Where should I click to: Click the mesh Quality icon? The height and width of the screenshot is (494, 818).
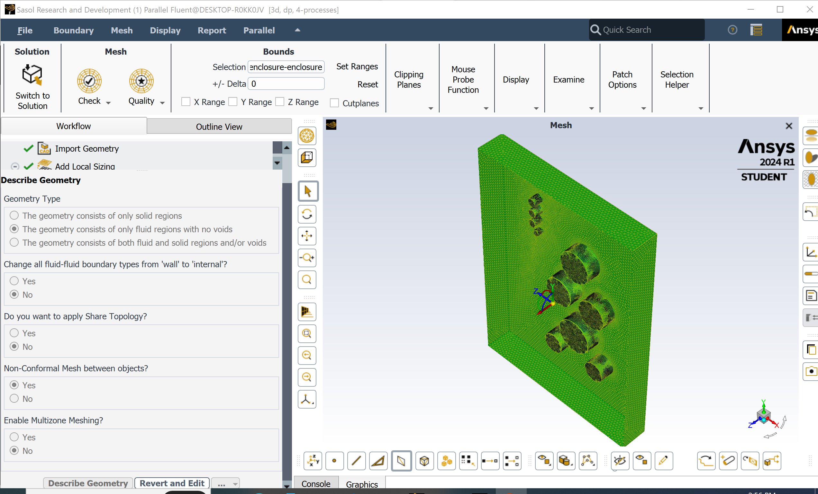click(141, 81)
